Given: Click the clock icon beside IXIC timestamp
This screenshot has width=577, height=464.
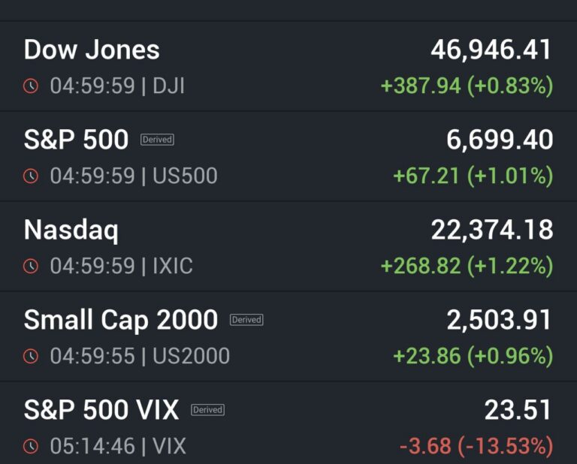Looking at the screenshot, I should [x=31, y=267].
